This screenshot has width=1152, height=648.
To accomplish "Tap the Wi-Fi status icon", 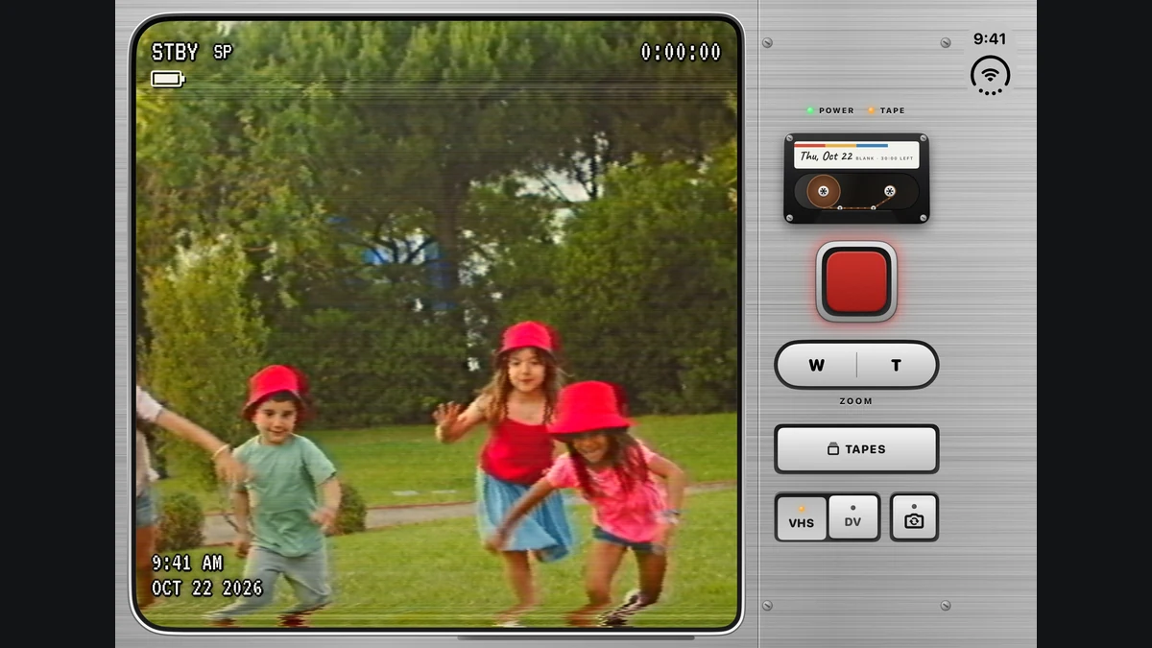I will 990,75.
